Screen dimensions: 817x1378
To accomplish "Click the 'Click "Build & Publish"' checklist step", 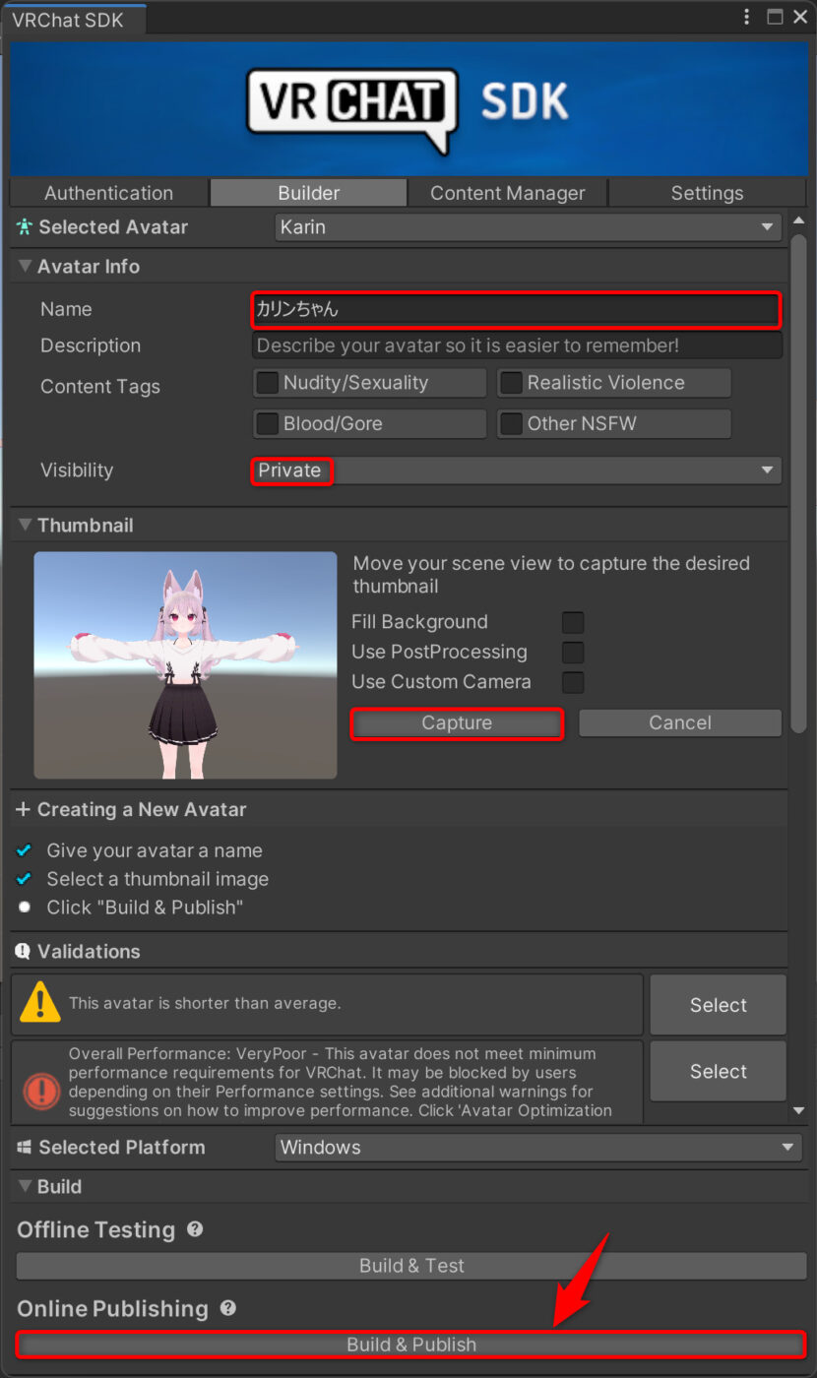I will point(145,908).
